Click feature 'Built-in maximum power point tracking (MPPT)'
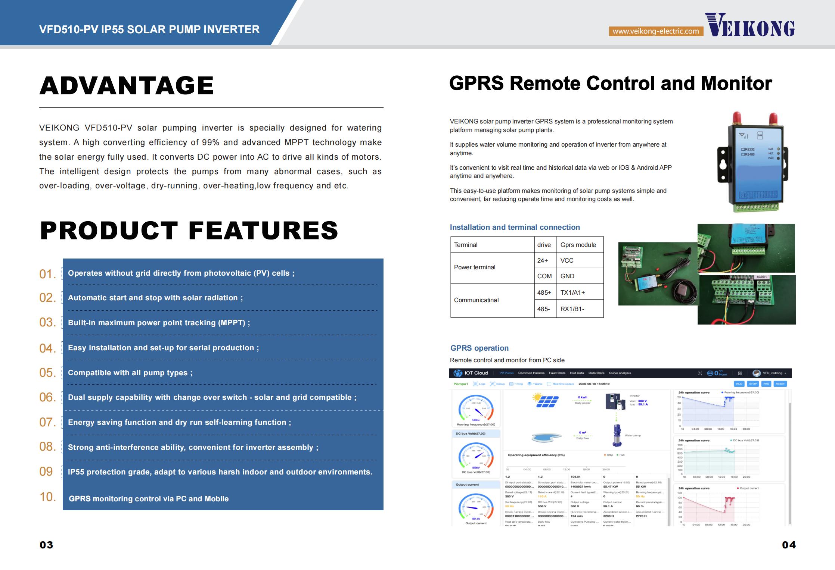 point(159,323)
